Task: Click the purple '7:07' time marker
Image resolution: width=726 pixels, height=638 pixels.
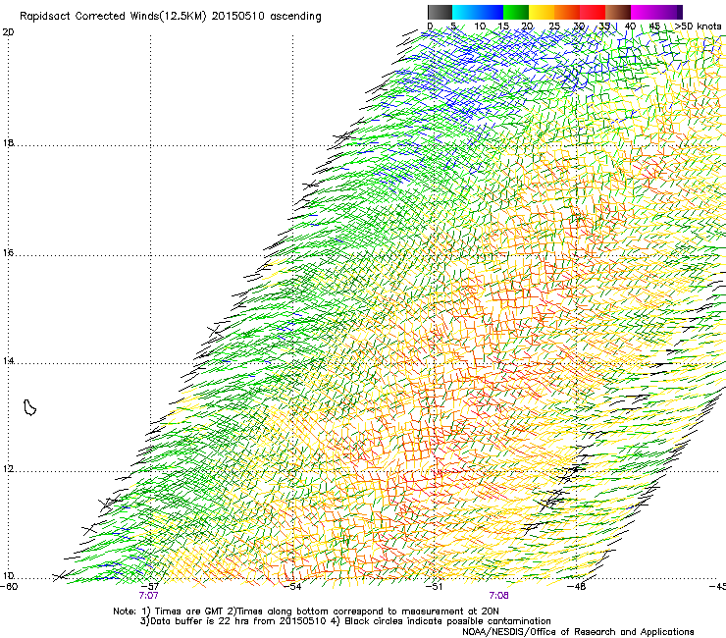Action: 148,596
